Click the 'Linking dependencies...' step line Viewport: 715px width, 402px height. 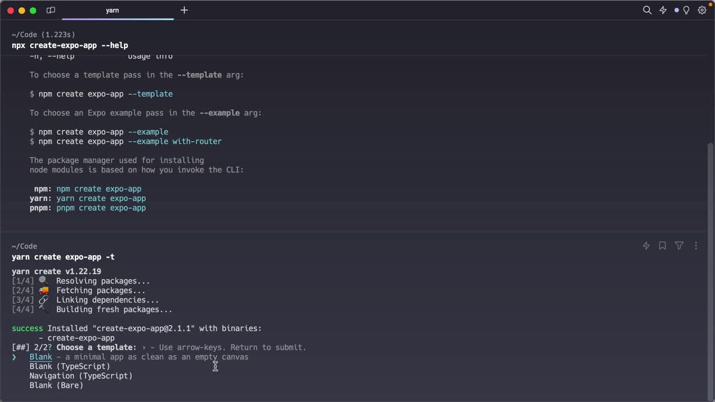(x=85, y=300)
